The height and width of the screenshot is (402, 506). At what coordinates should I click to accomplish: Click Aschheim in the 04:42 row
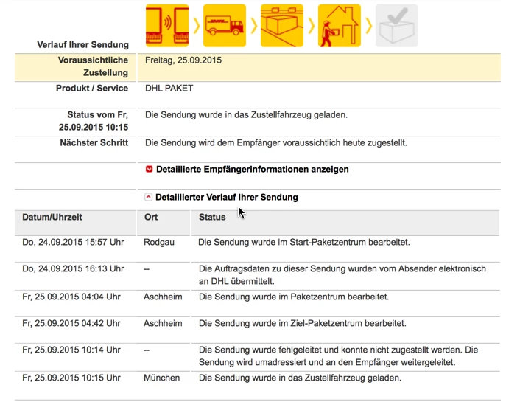click(x=163, y=324)
